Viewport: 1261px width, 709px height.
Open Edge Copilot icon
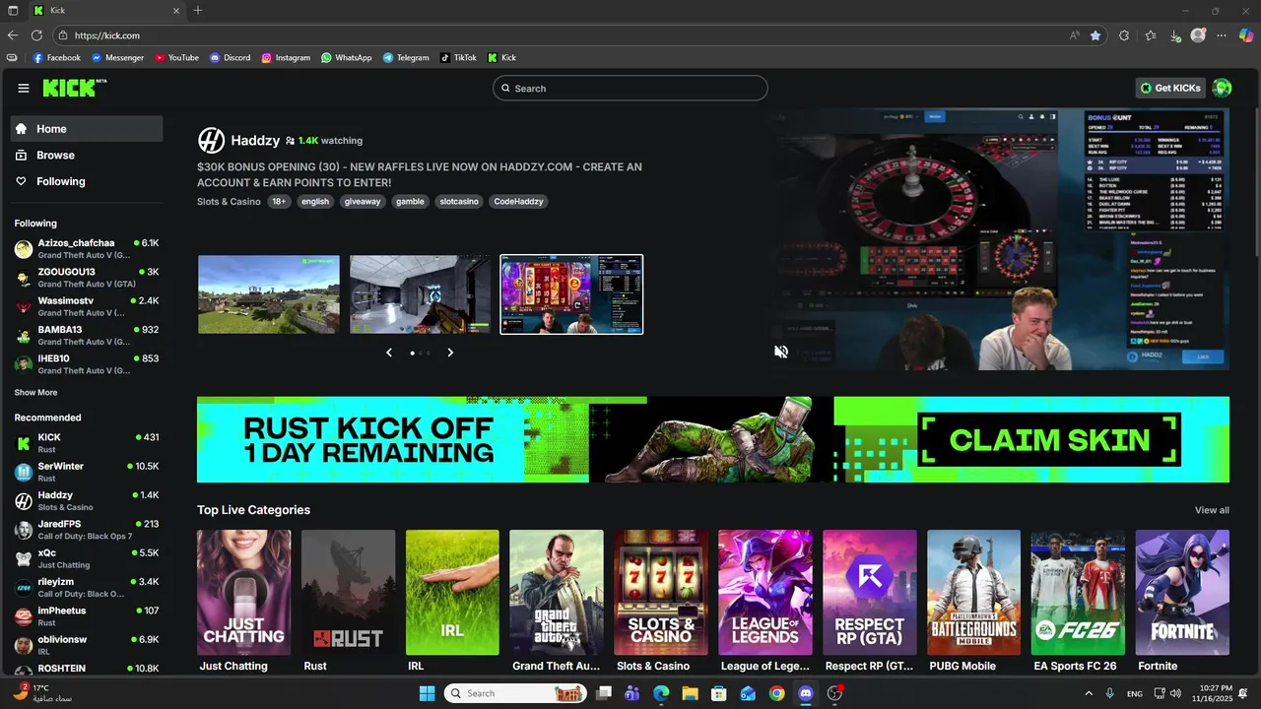click(x=1246, y=35)
